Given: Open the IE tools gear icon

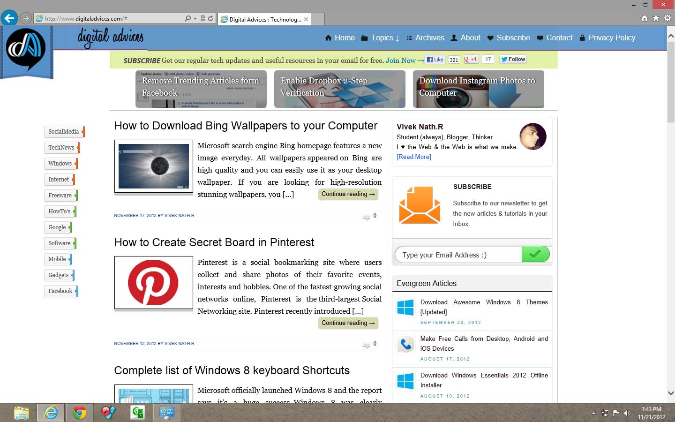Looking at the screenshot, I should 667,18.
